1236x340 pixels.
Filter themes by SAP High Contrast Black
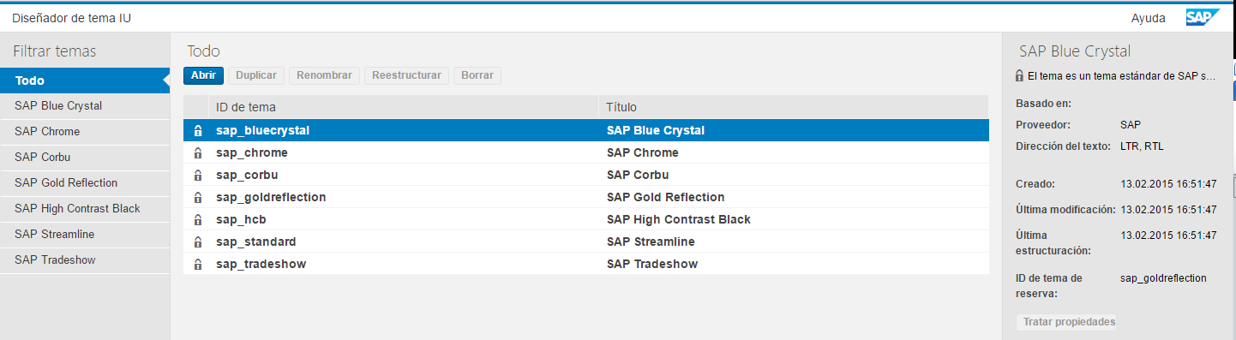[x=85, y=208]
